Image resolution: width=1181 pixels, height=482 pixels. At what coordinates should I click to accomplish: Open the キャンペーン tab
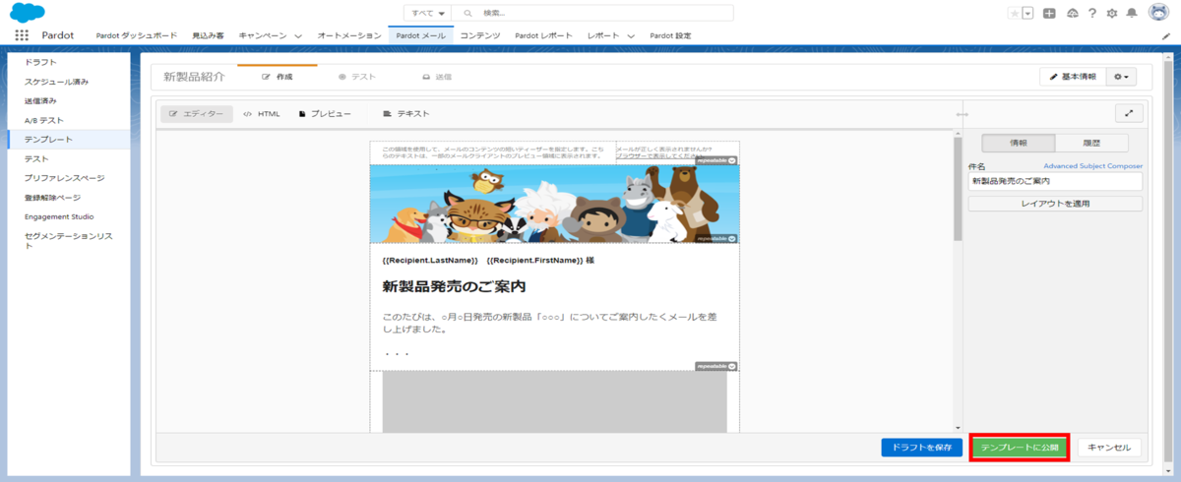(x=262, y=35)
